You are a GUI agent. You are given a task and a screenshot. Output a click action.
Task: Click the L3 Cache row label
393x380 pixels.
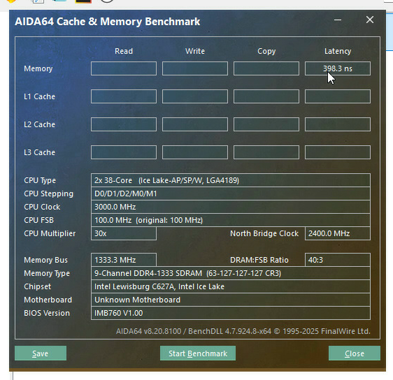coord(40,152)
